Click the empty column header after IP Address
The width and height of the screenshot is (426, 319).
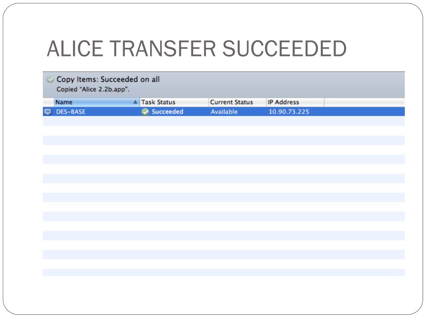click(364, 102)
